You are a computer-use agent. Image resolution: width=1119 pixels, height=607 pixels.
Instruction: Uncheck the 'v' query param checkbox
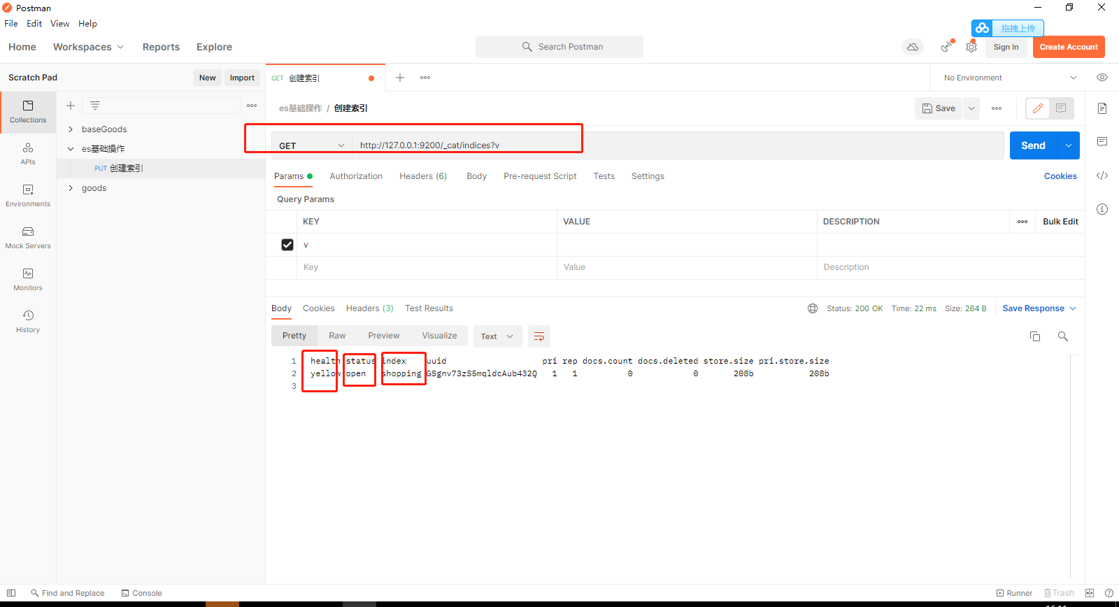click(287, 245)
